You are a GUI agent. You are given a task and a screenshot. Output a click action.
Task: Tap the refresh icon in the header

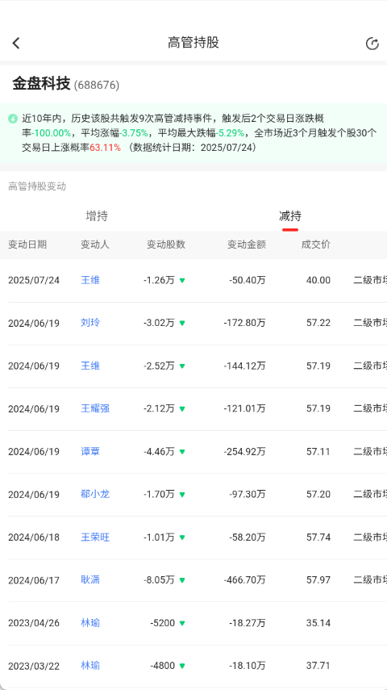click(372, 44)
